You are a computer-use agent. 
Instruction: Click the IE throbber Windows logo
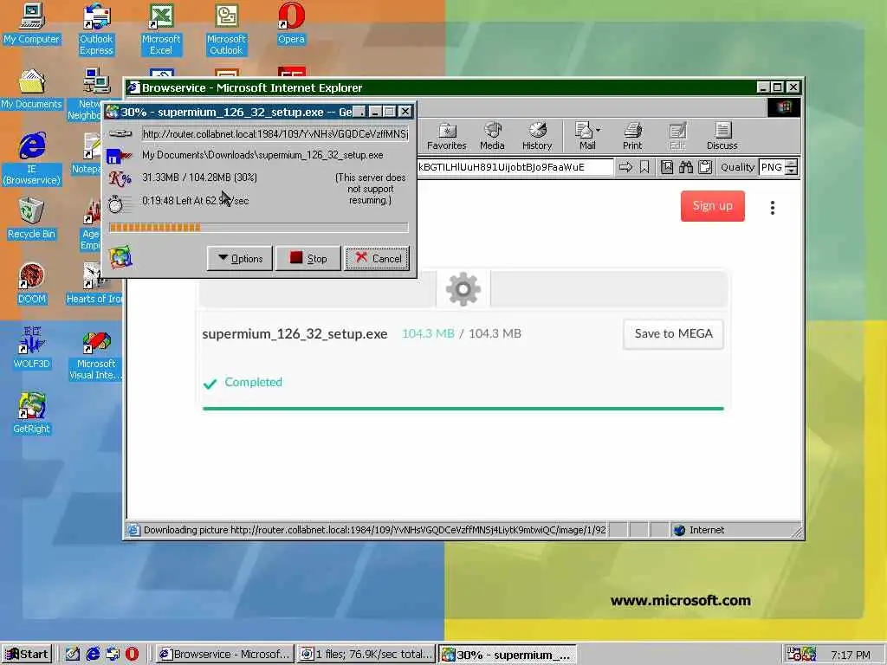(x=783, y=107)
